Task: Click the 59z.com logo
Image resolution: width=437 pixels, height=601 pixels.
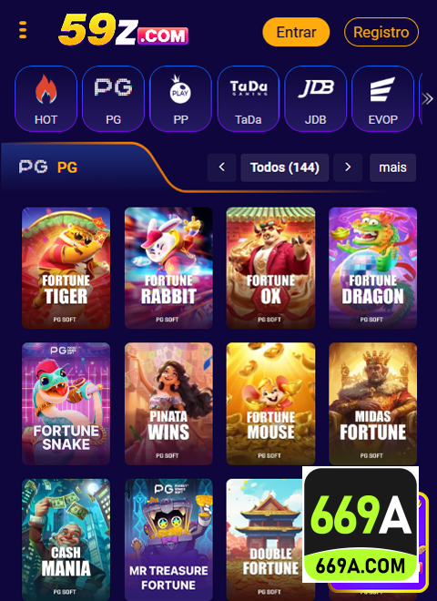Action: 123,30
